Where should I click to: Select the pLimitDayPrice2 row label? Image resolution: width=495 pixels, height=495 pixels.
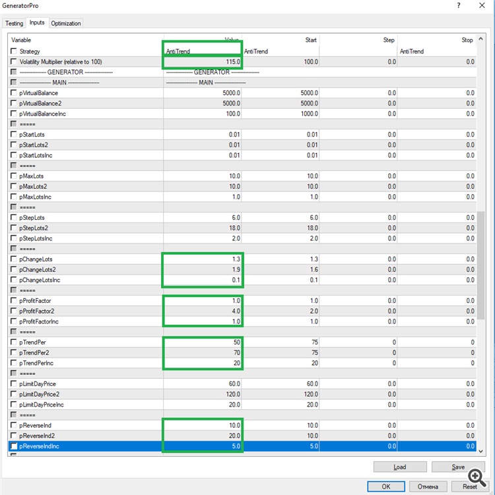pos(39,394)
